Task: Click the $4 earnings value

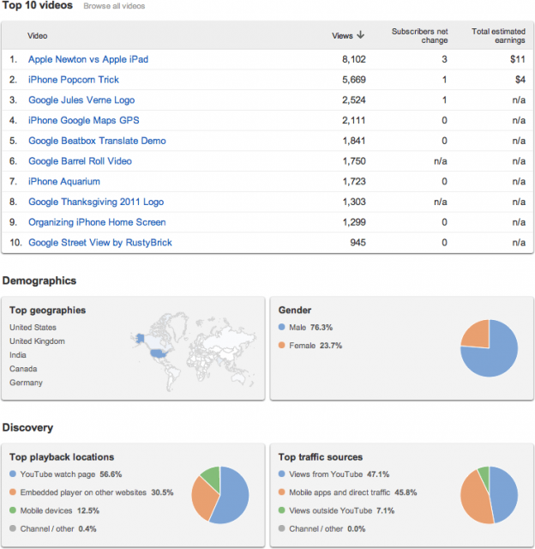Action: [520, 80]
